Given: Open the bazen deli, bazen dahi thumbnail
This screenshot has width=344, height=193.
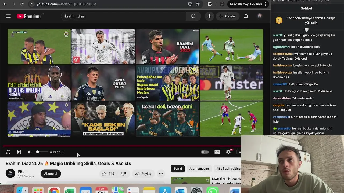Looking at the screenshot, I should 167,119.
